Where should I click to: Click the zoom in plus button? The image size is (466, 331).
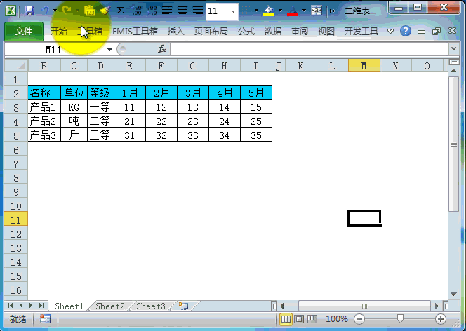(441, 319)
